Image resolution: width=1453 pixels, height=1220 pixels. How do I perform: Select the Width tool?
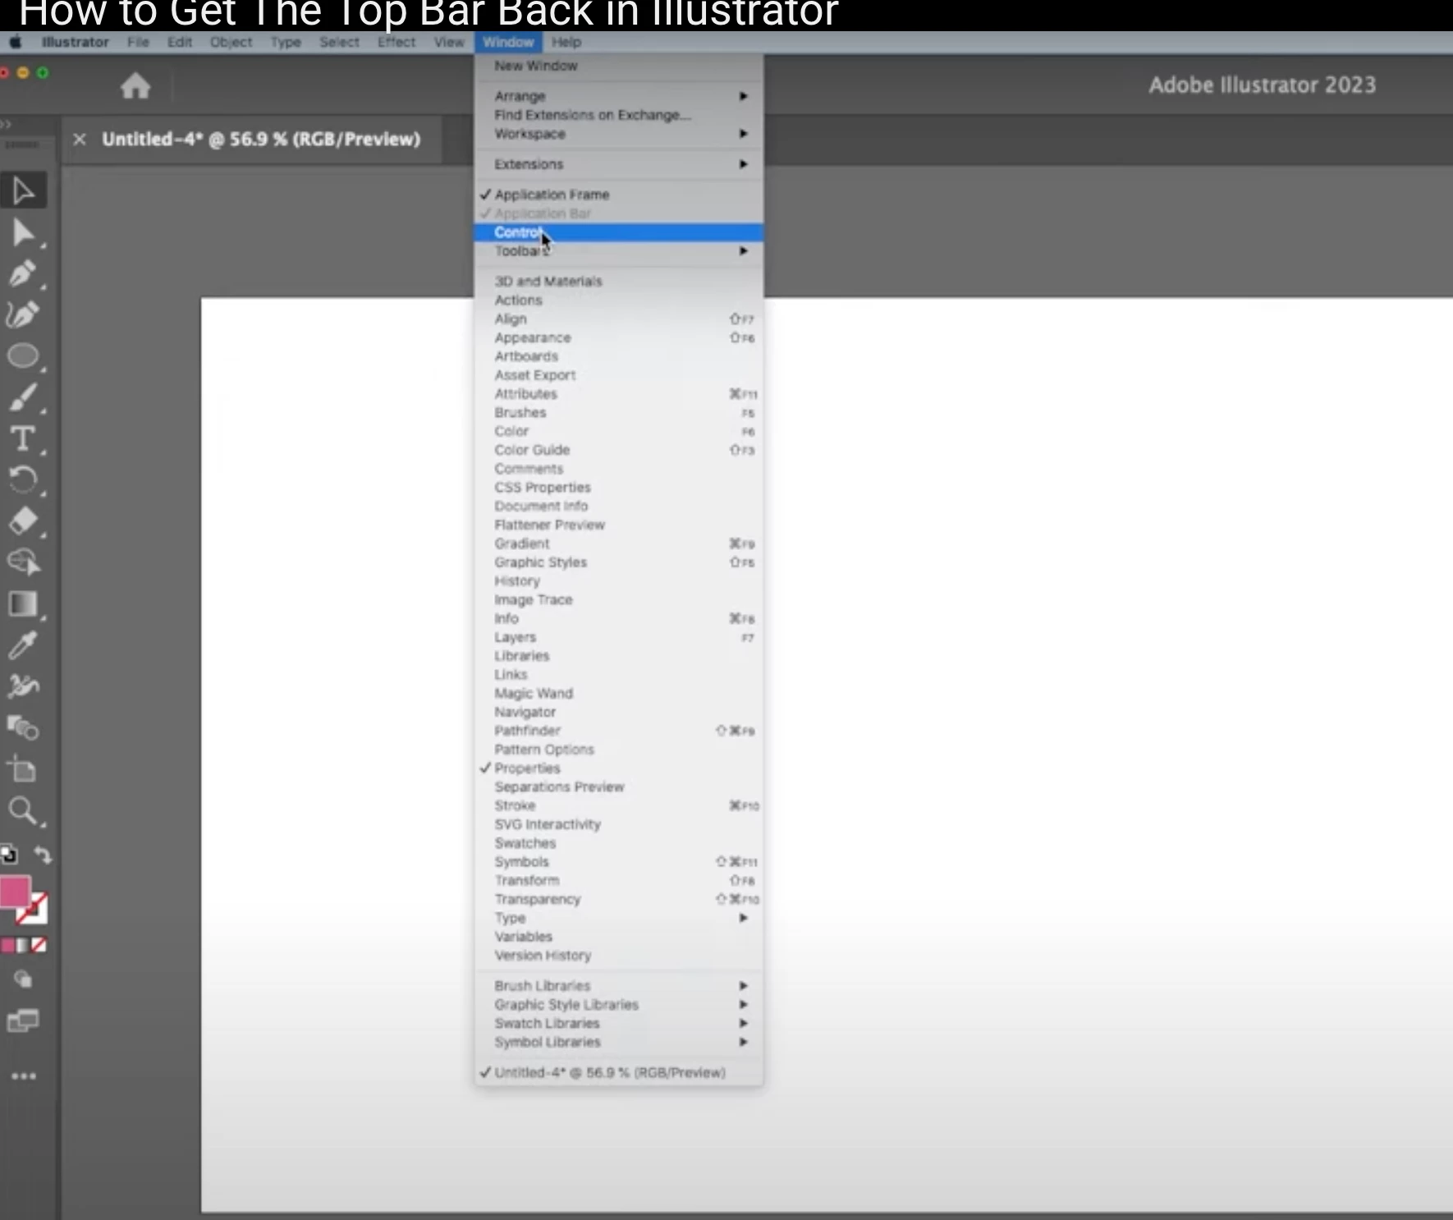23,686
